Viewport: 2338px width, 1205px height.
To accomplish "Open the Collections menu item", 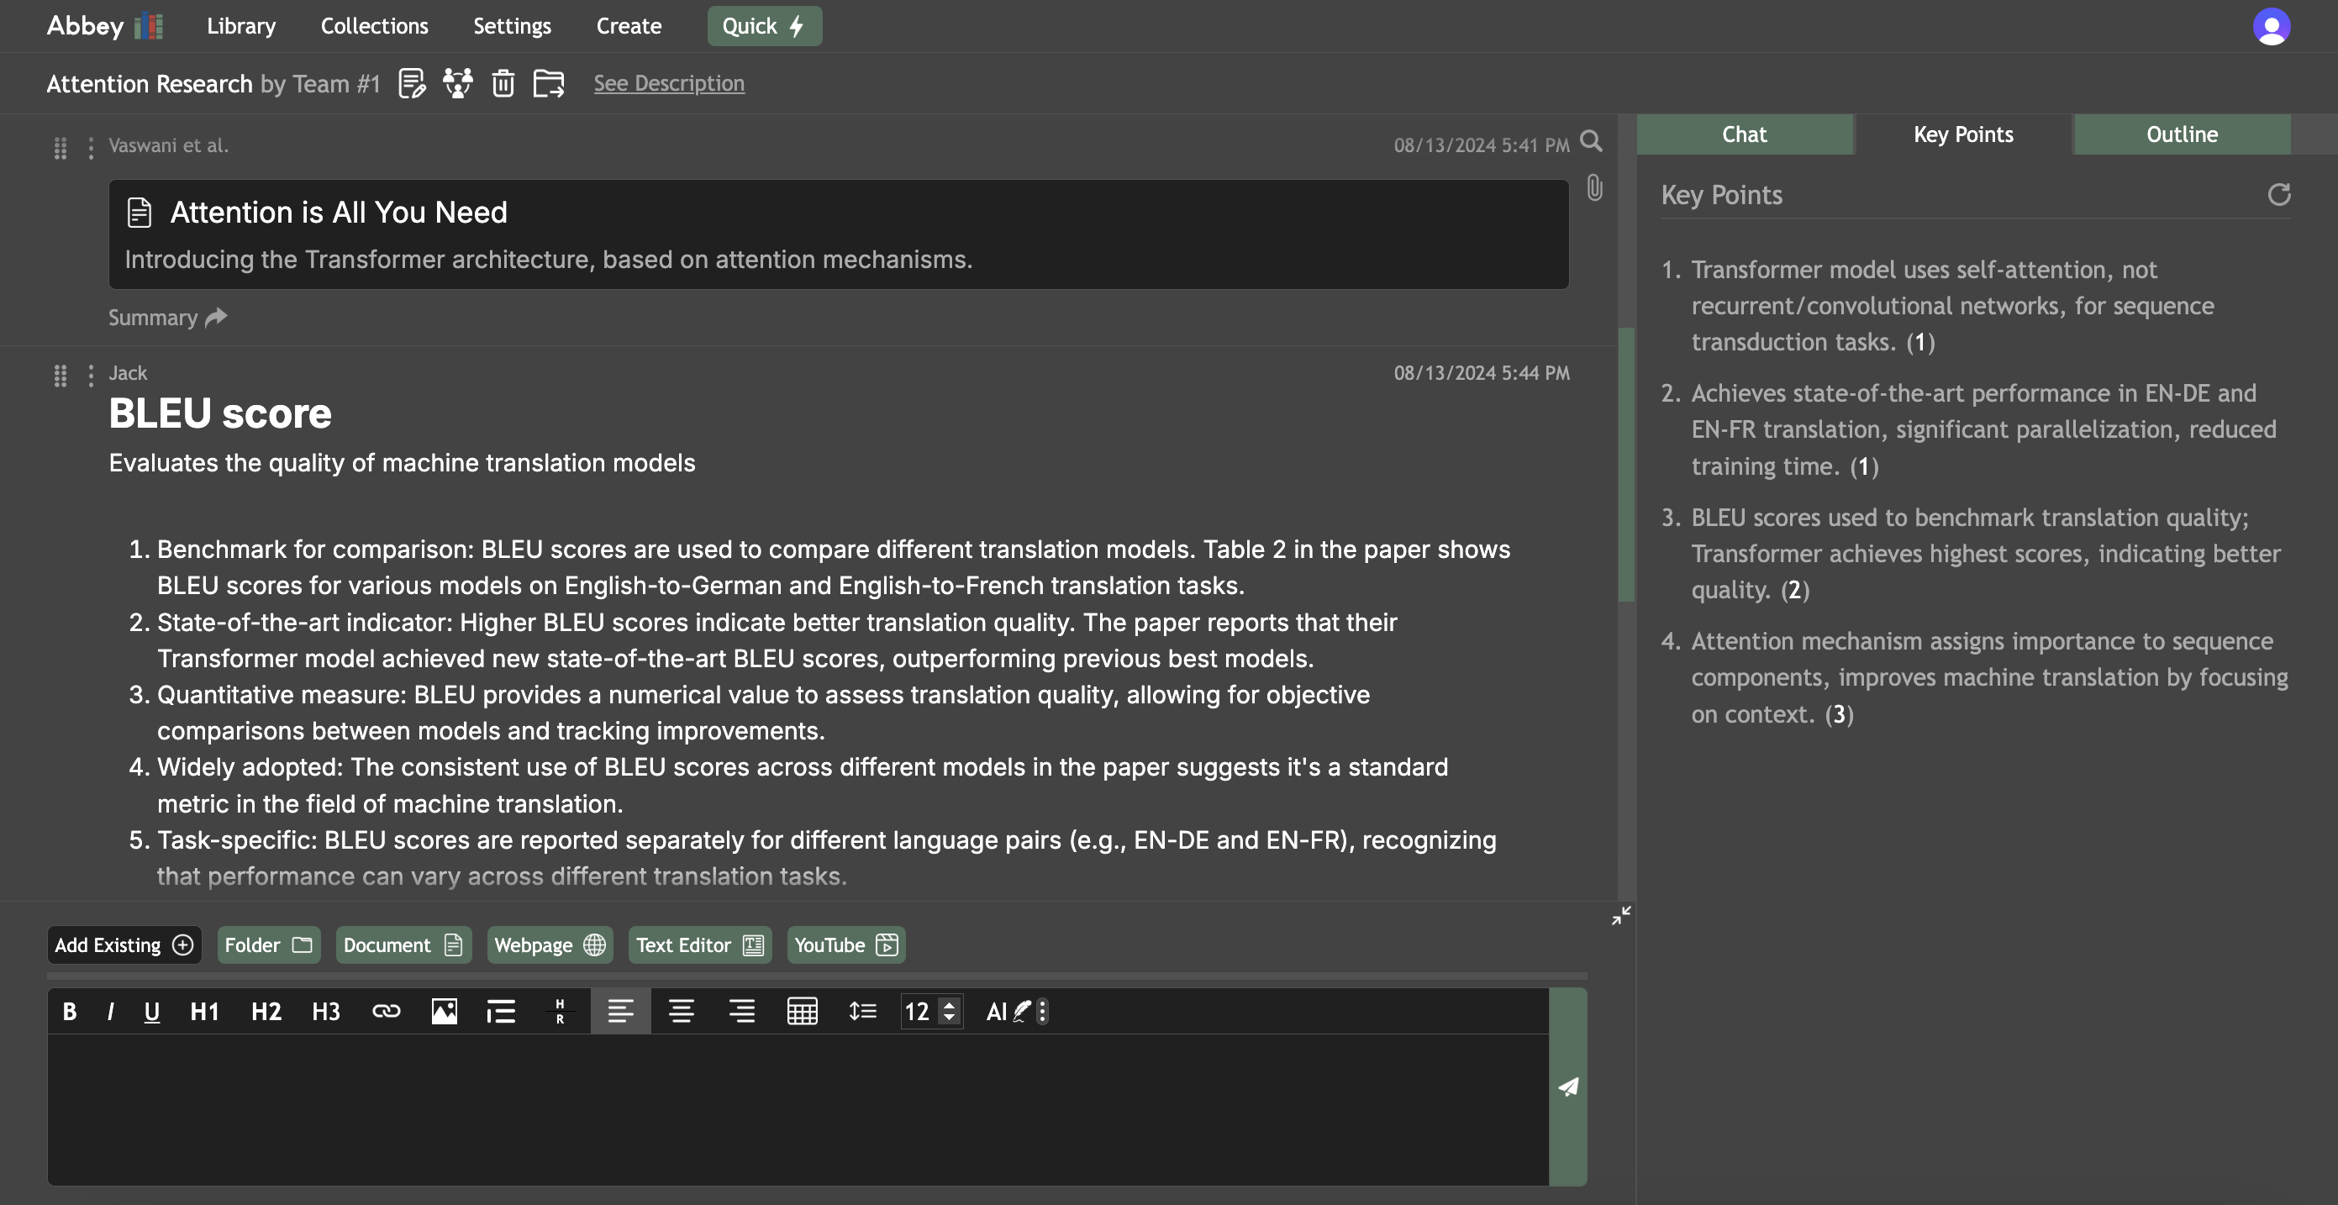I will (x=374, y=25).
